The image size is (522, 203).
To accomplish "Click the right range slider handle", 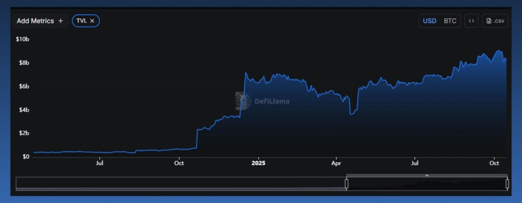I will tap(507, 184).
